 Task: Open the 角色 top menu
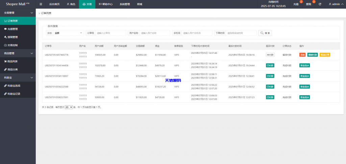[71, 4]
